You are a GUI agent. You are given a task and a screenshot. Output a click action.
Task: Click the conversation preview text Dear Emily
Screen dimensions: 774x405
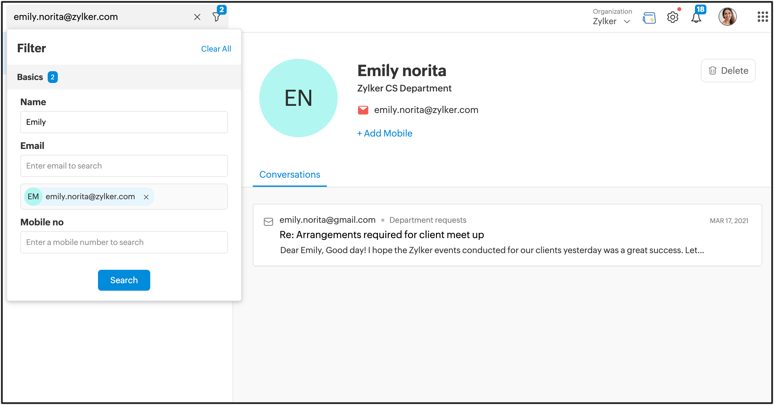pos(492,251)
